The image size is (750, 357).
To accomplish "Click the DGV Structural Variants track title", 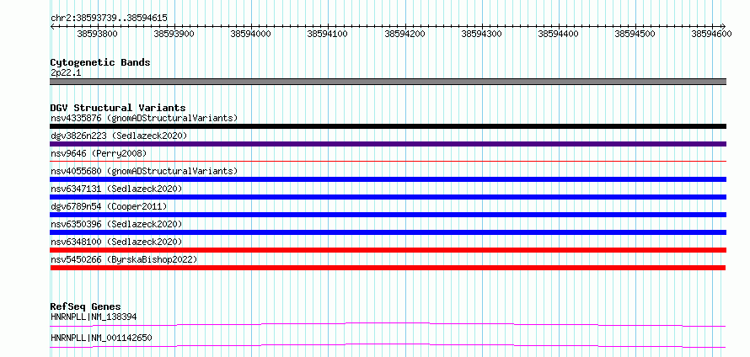I will click(x=118, y=108).
